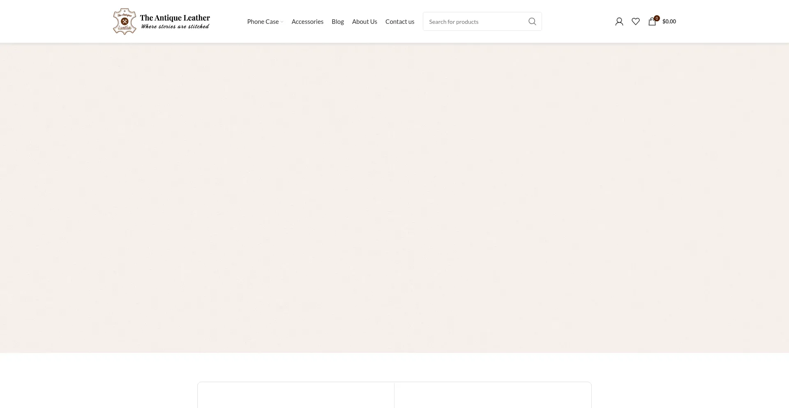Image resolution: width=789 pixels, height=408 pixels.
Task: Click the $0.00 cart total
Action: pyautogui.click(x=669, y=21)
